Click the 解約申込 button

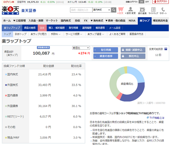coord(133,56)
